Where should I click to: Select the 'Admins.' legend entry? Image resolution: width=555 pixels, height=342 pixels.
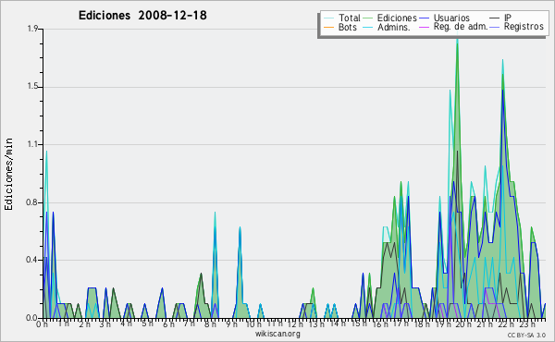(394, 27)
